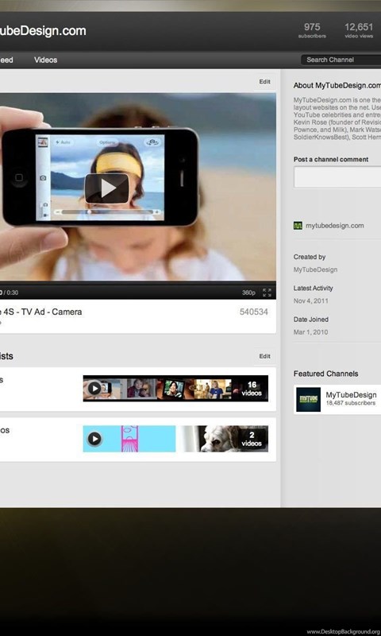Open the MyTubeDesign featured channel name
The height and width of the screenshot is (636, 381).
[351, 394]
